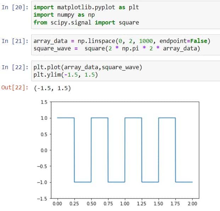This screenshot has height=211, width=220.
Task: Click the array_data linspace code line
Action: click(x=122, y=41)
